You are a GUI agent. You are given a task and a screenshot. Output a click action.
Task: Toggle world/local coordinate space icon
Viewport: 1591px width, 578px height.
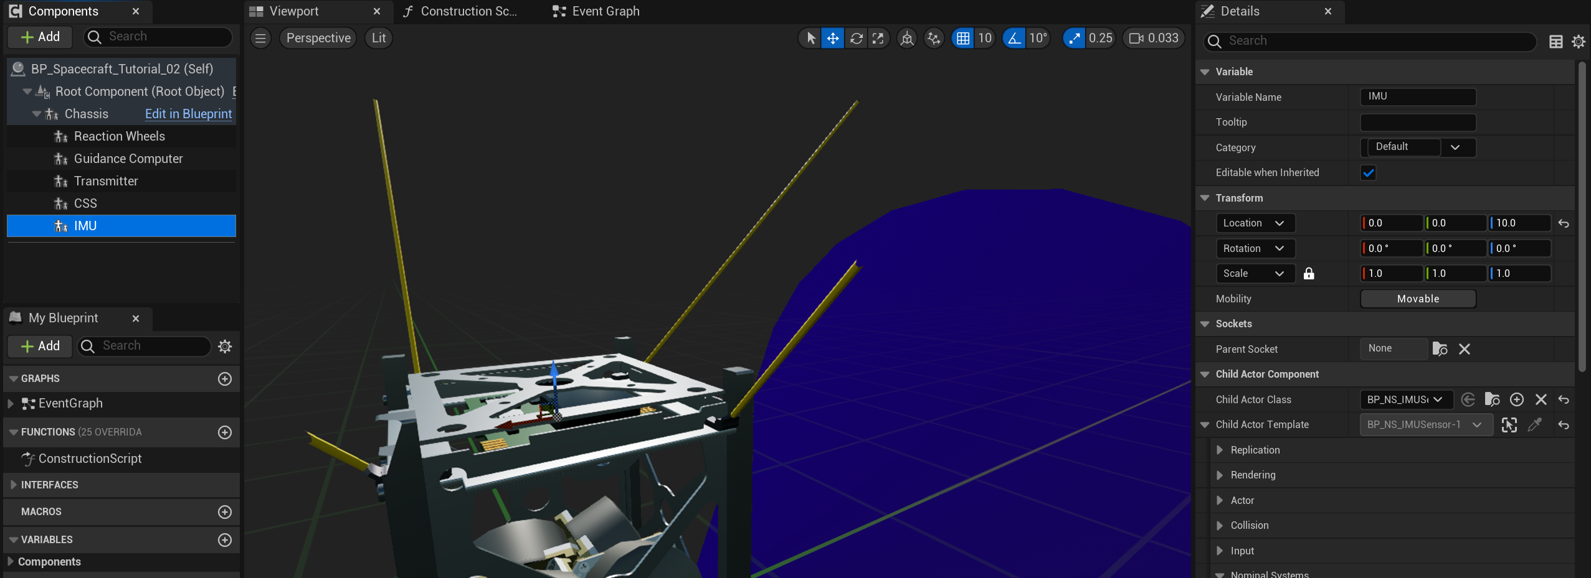907,38
